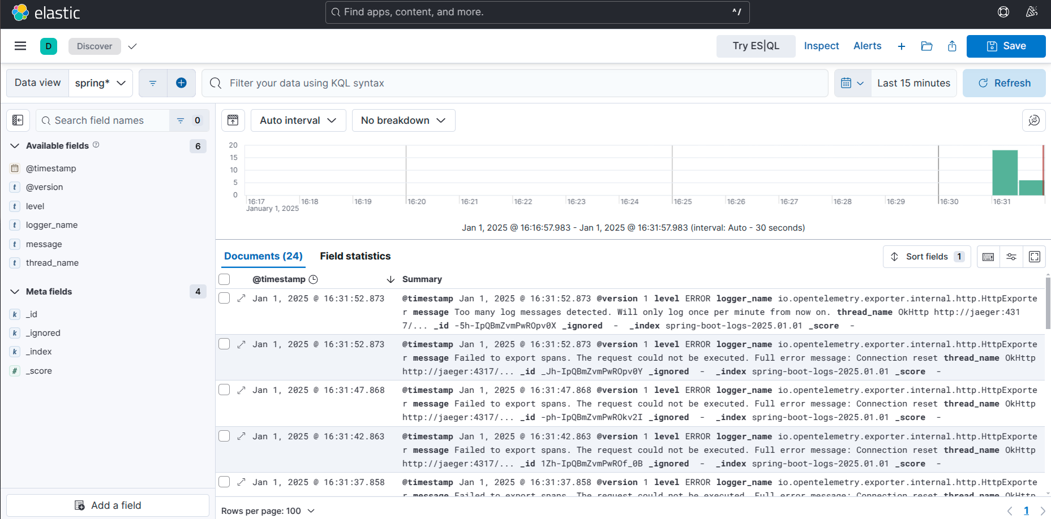The image size is (1051, 519).
Task: Add a filter with blue plus icon
Action: coord(181,83)
